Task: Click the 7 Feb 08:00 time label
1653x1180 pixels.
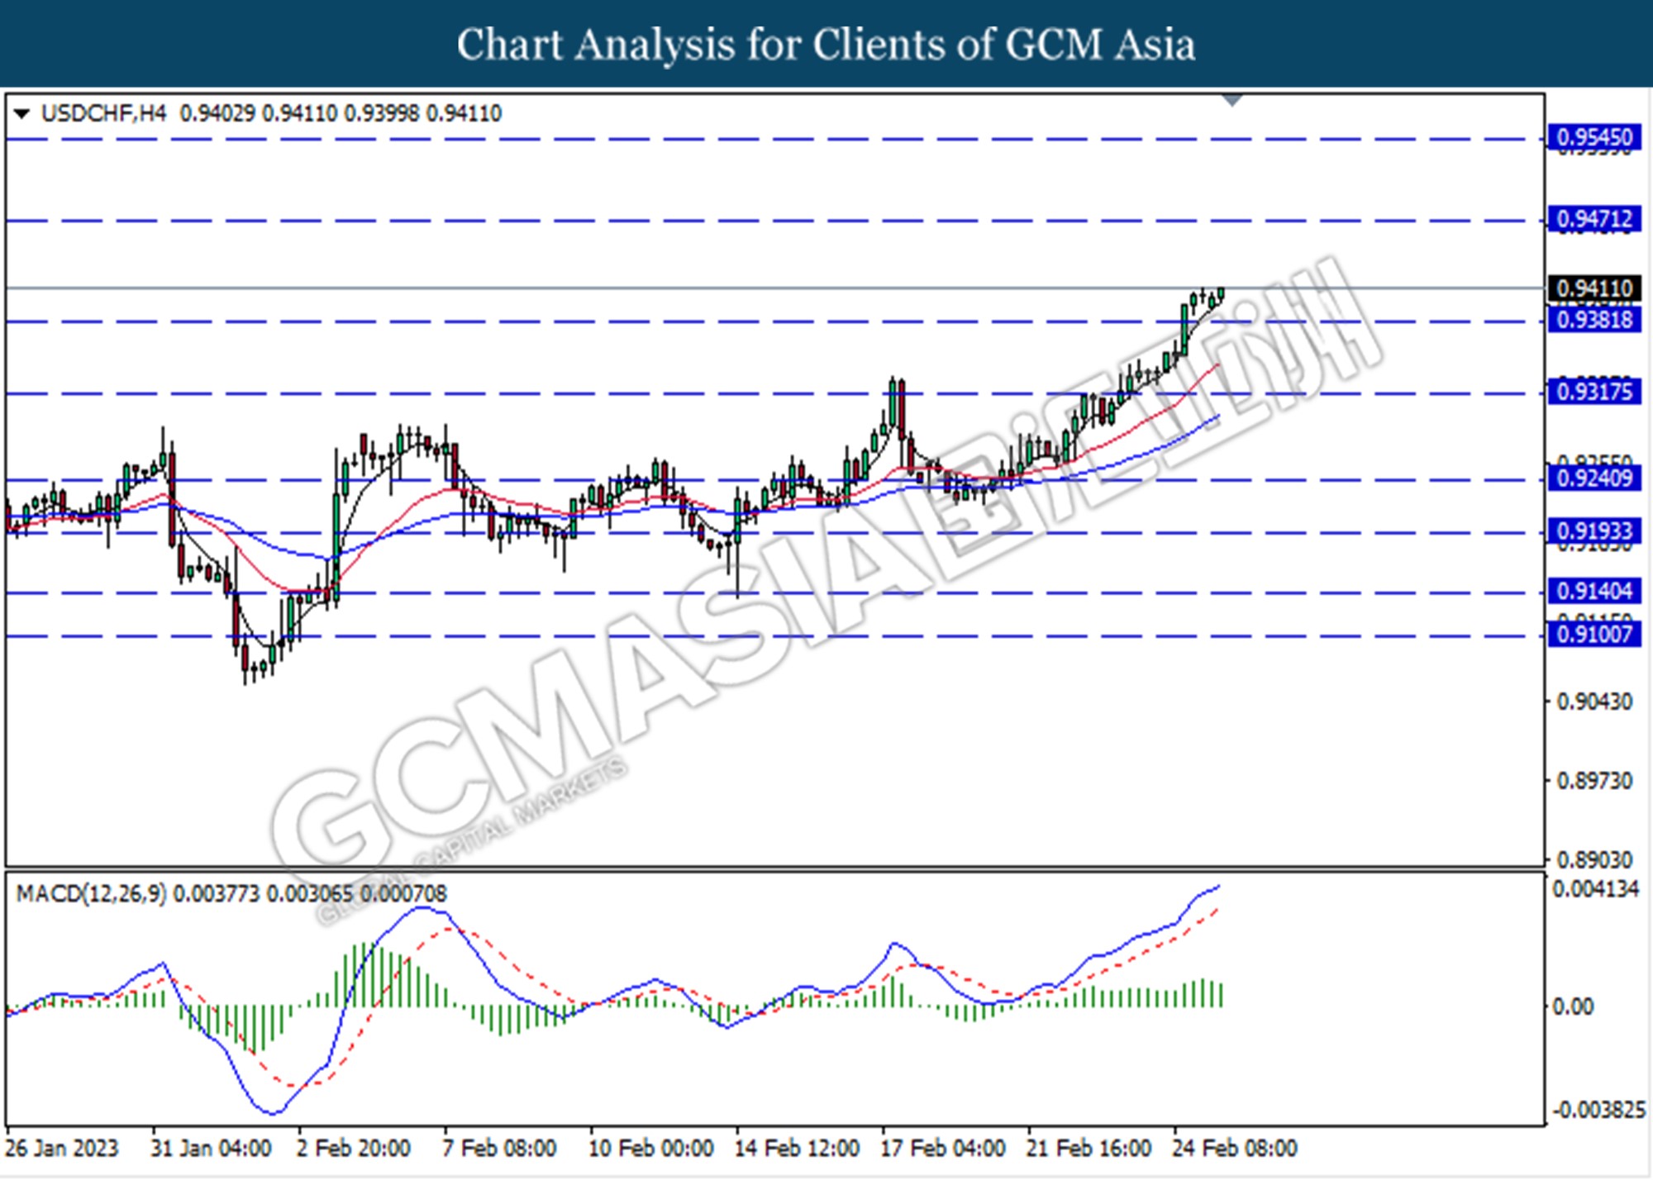Action: tap(499, 1149)
